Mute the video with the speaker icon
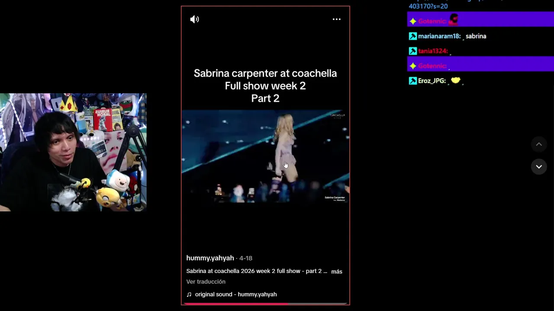 pos(195,19)
